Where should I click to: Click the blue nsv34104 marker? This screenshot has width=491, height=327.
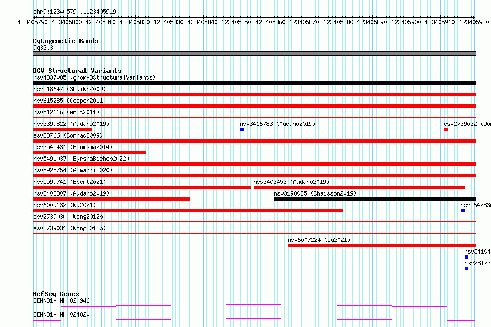pos(466,257)
